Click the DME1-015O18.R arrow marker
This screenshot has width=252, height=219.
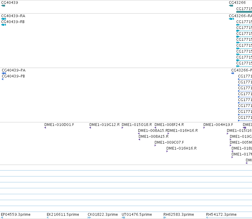123,128
